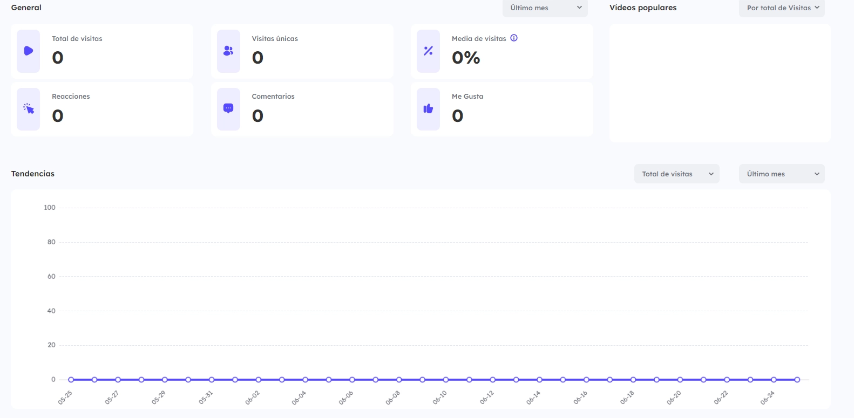Image resolution: width=854 pixels, height=418 pixels.
Task: Click the last data point on trend line
Action: (x=797, y=380)
